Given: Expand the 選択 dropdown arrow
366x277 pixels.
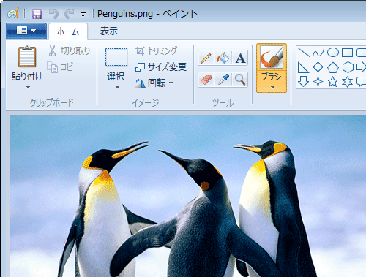Looking at the screenshot, I should click(x=117, y=87).
